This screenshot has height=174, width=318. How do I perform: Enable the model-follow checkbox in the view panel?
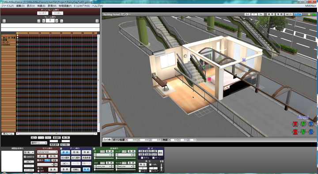[142, 158]
